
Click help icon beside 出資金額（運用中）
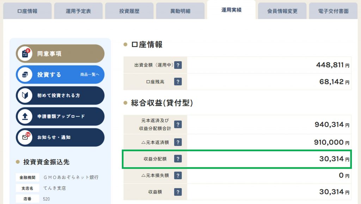tap(178, 65)
